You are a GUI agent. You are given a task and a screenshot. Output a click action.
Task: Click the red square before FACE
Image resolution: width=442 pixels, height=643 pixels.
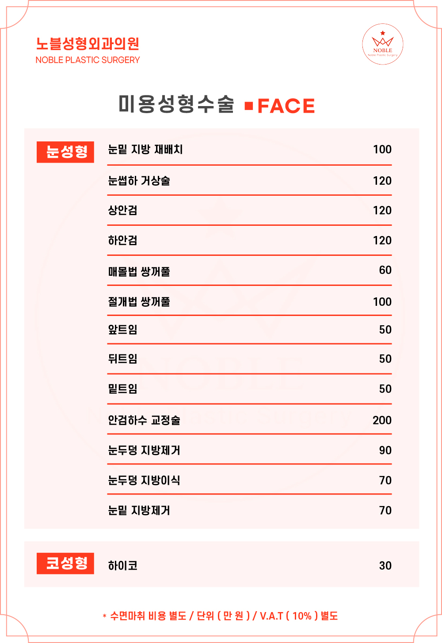click(x=249, y=106)
